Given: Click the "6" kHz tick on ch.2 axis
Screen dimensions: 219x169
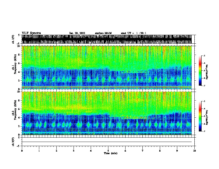Looking at the screenshot, I should pyautogui.click(x=19, y=109).
